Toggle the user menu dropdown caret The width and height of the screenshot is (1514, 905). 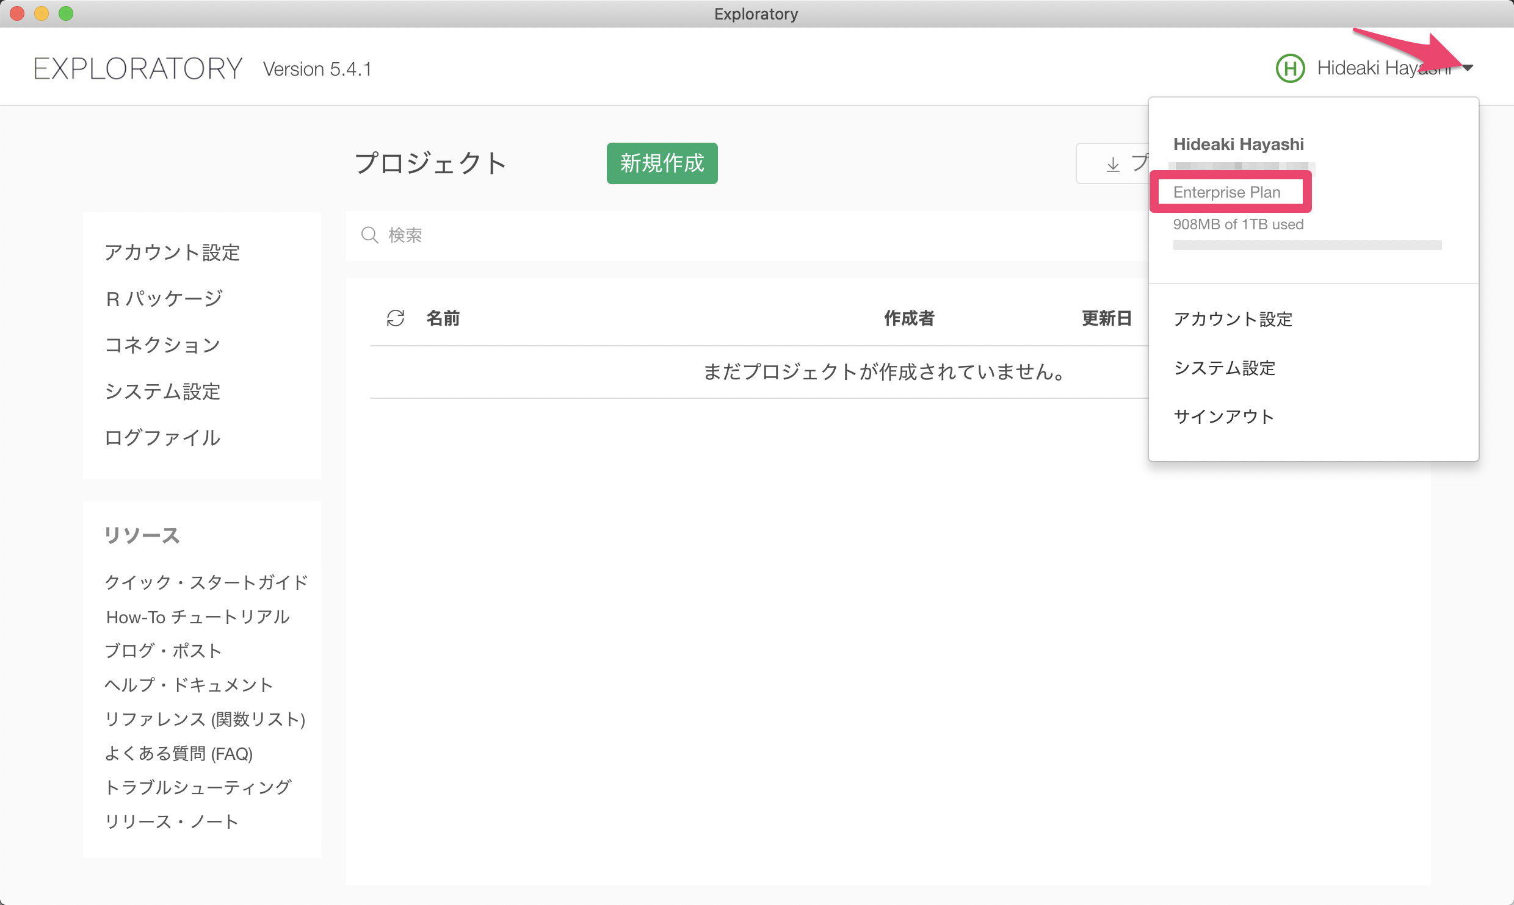1468,68
